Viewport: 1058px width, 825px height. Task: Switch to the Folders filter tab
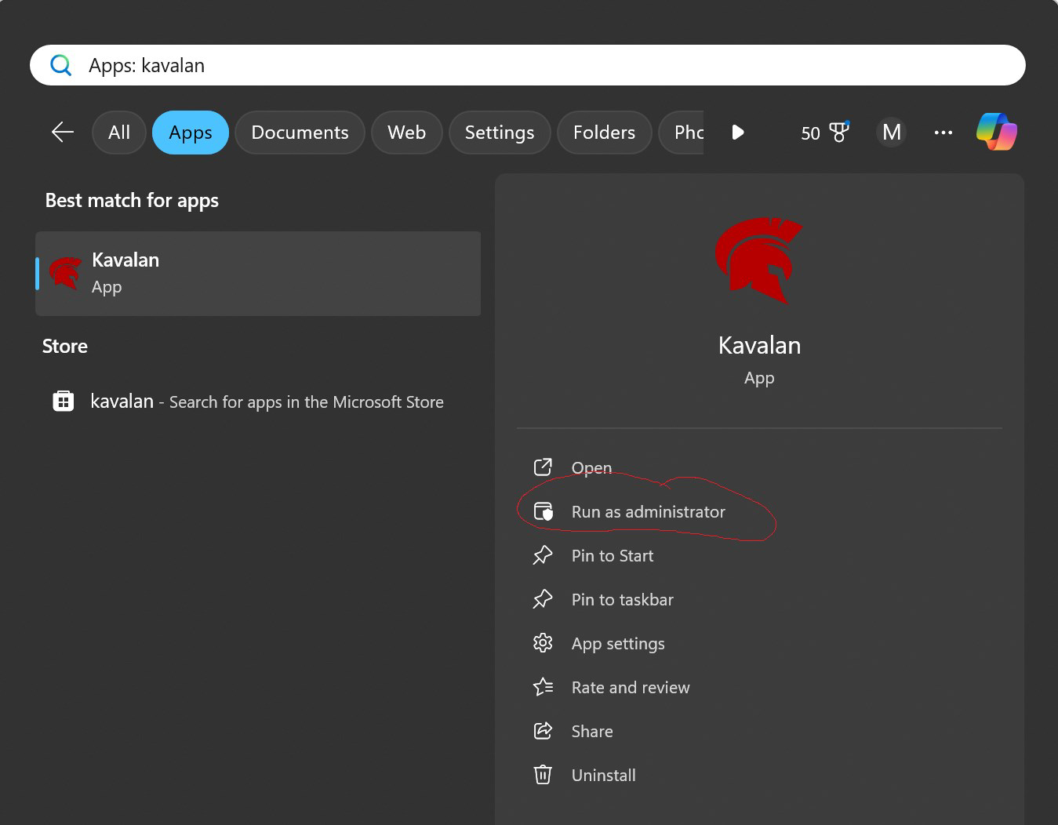(x=604, y=133)
